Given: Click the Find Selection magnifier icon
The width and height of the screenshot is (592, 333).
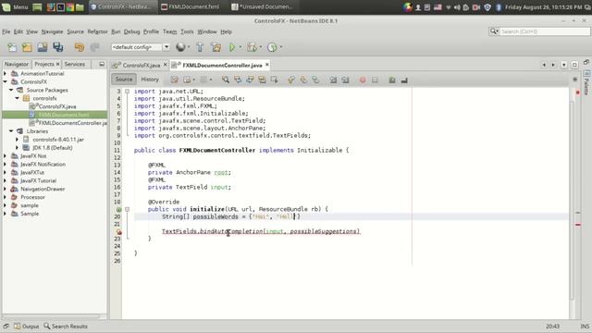Looking at the screenshot, I should [x=226, y=80].
